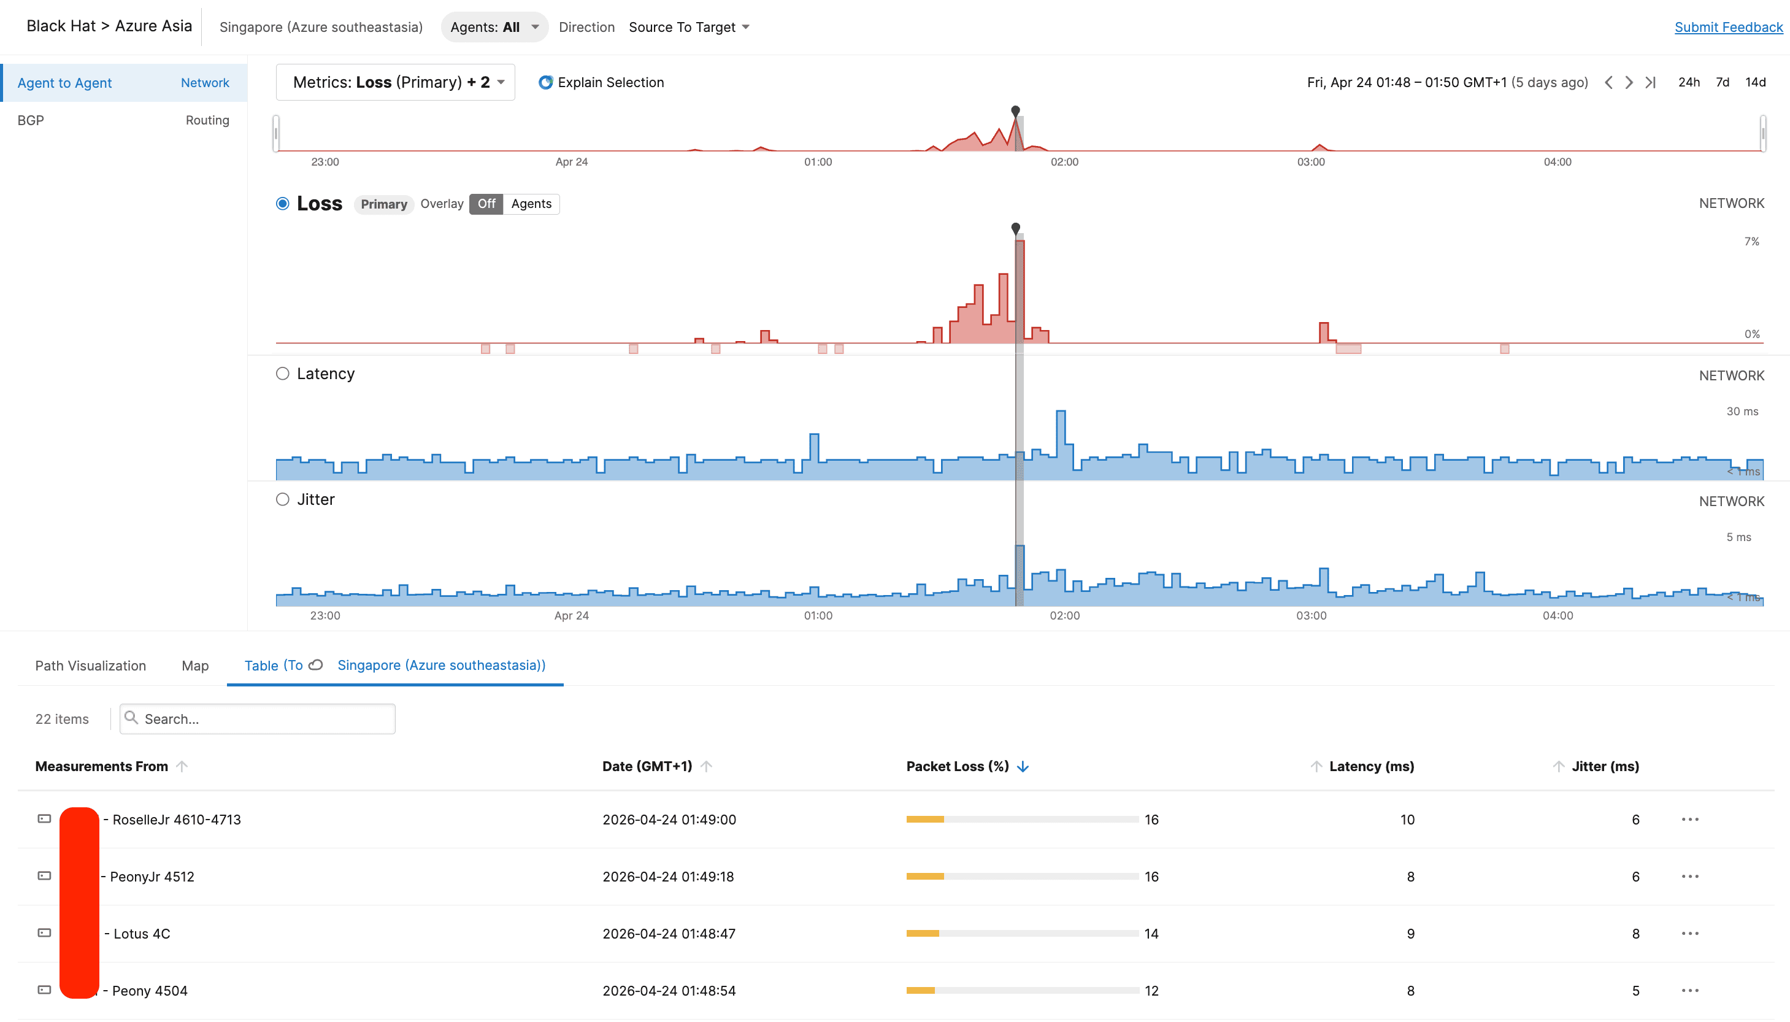Click agent icon on Lotus 4C row
Image resolution: width=1790 pixels, height=1022 pixels.
(44, 932)
